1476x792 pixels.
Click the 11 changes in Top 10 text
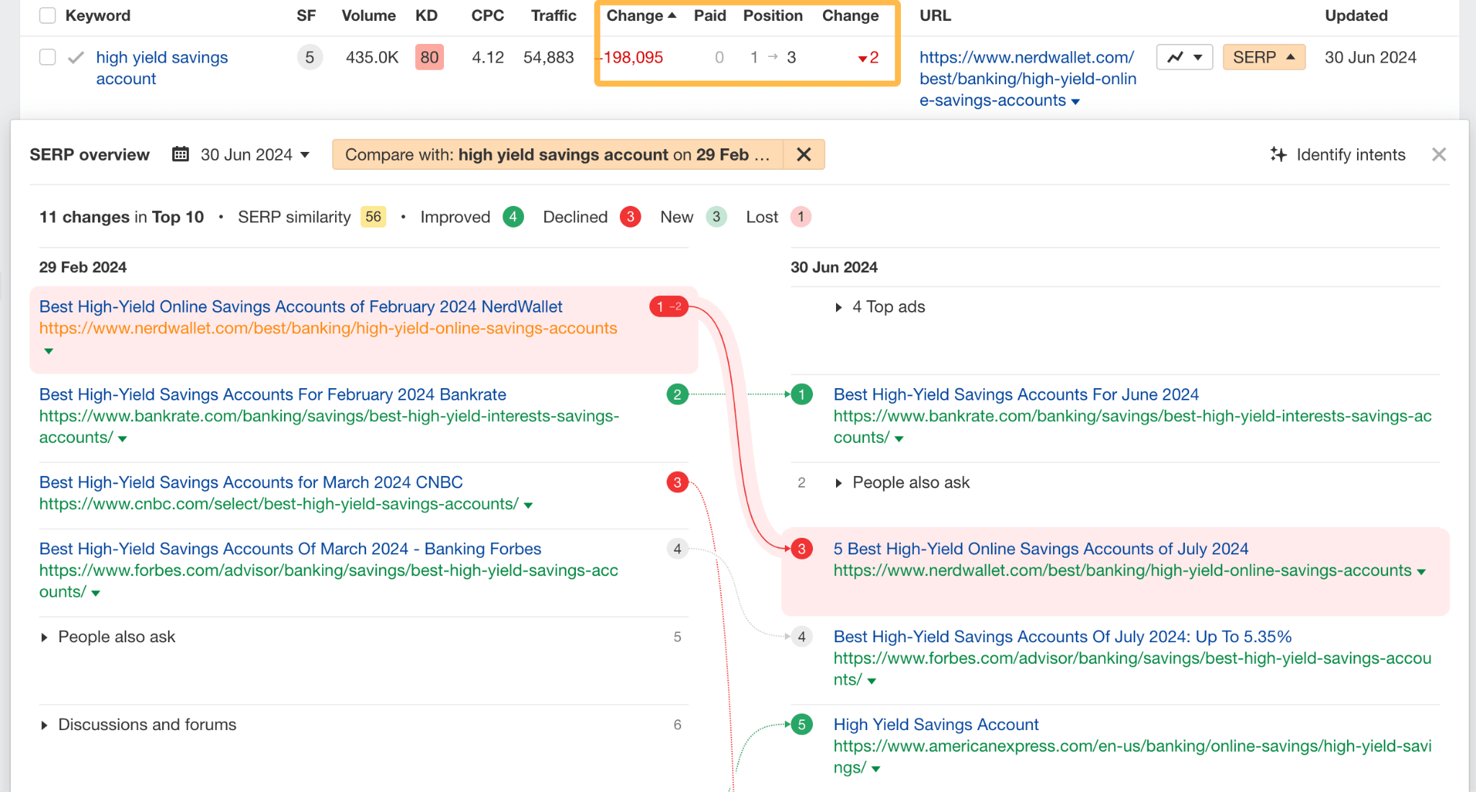coord(122,217)
